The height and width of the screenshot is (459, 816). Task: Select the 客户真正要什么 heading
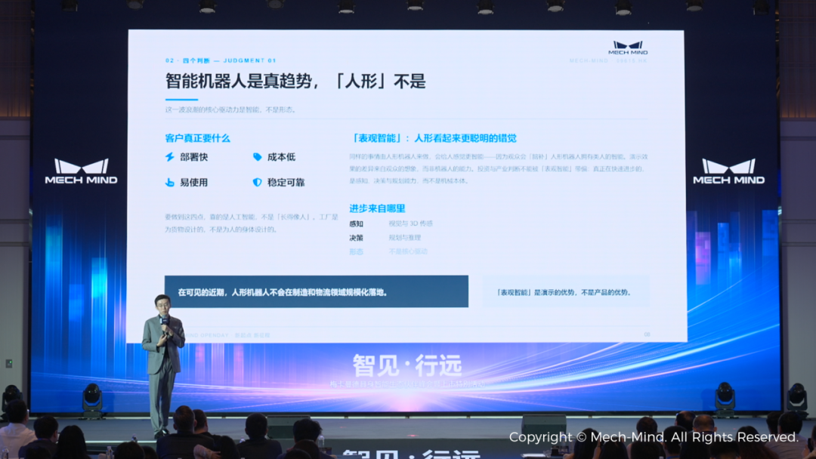(x=197, y=138)
